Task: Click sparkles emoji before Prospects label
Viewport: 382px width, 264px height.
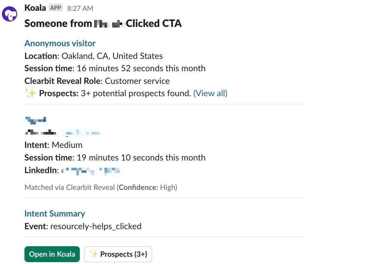Action: 30,94
